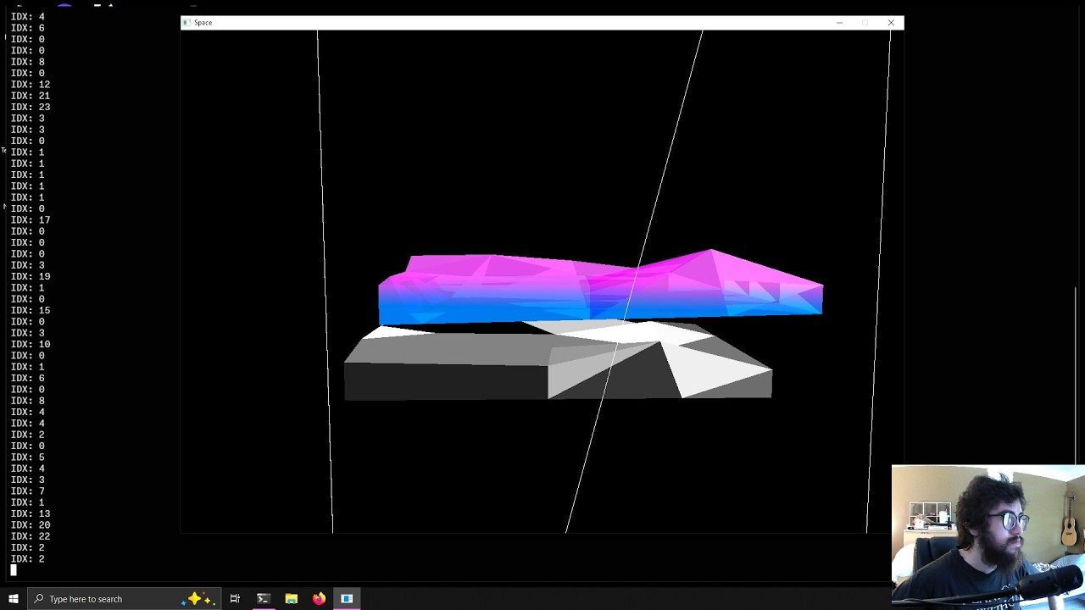The image size is (1085, 610).
Task: Click the Space window title icon
Action: (x=186, y=23)
